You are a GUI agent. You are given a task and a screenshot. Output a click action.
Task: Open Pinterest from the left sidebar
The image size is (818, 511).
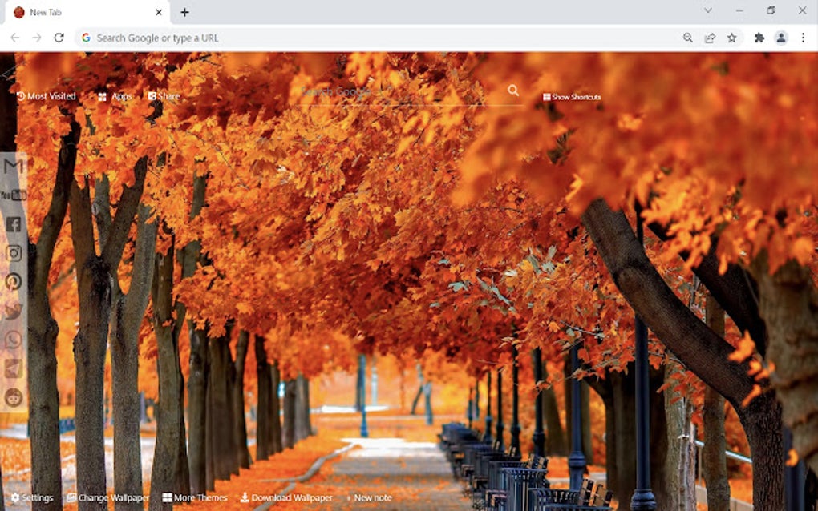[x=13, y=282]
